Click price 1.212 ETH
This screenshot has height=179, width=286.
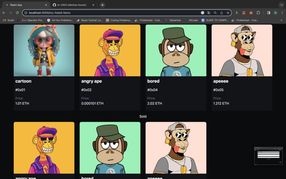221,103
